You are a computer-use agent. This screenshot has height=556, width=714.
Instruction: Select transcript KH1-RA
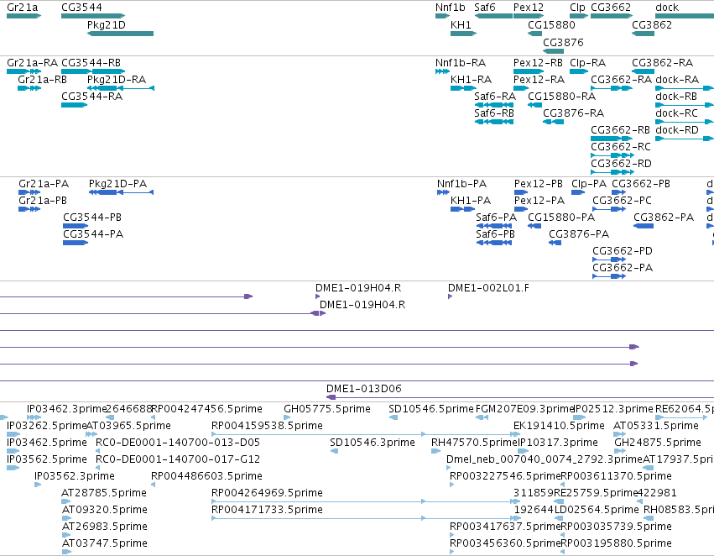[463, 88]
